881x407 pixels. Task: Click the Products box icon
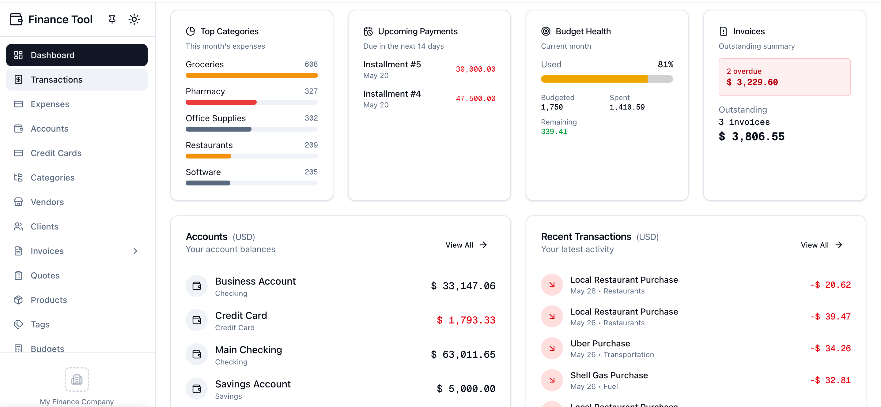coord(18,300)
